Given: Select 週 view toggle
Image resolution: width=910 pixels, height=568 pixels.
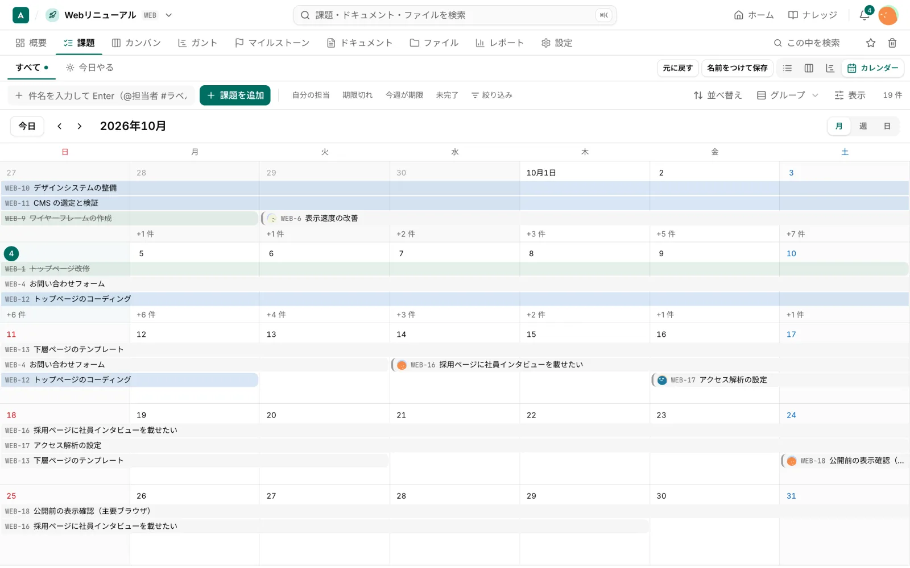Looking at the screenshot, I should pos(863,126).
